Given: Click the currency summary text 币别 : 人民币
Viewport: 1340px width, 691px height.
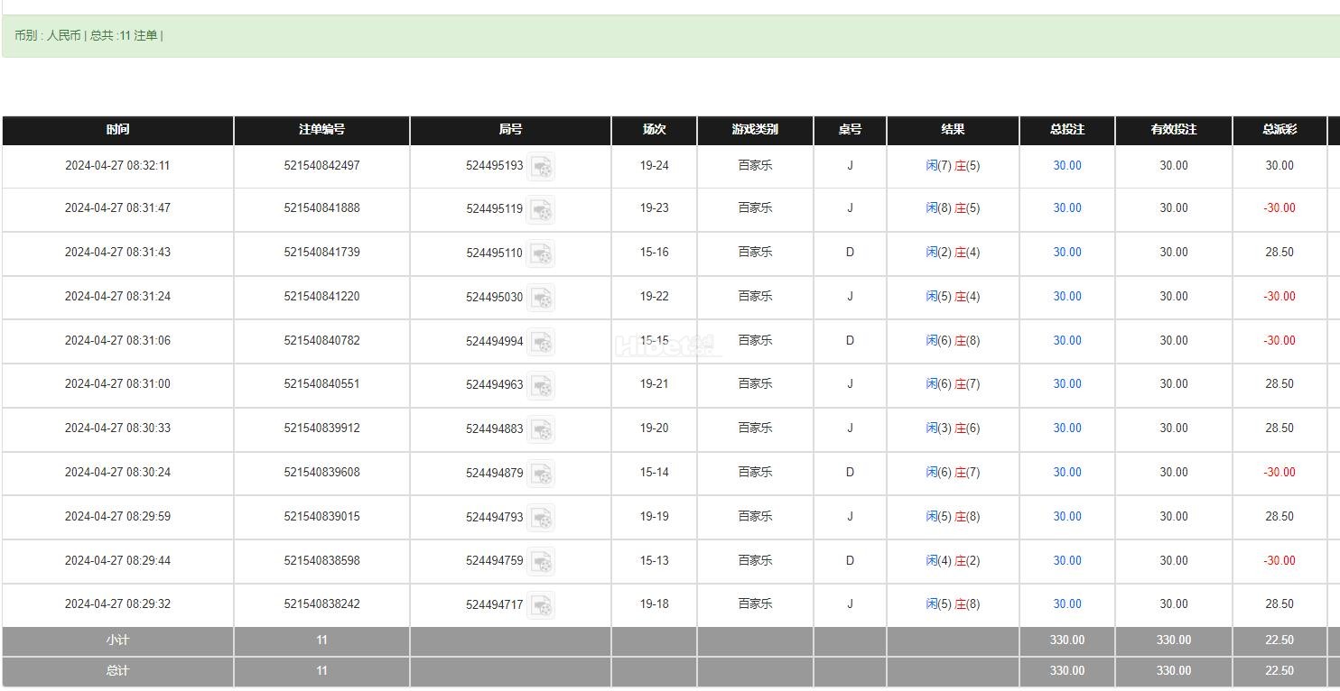Looking at the screenshot, I should [x=47, y=36].
